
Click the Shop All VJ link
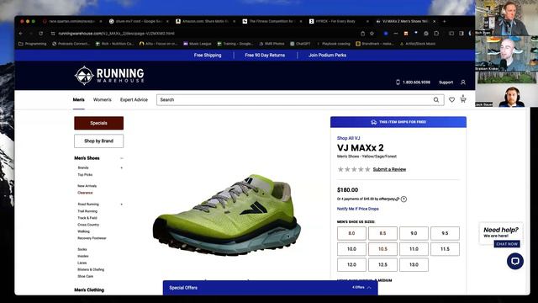coord(348,138)
